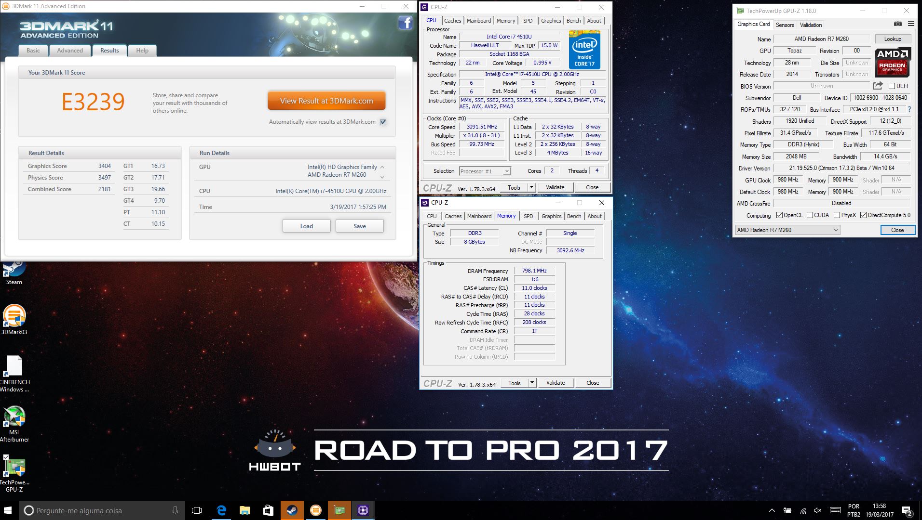
Task: Open Processor #1 selection dropdown
Action: [485, 171]
